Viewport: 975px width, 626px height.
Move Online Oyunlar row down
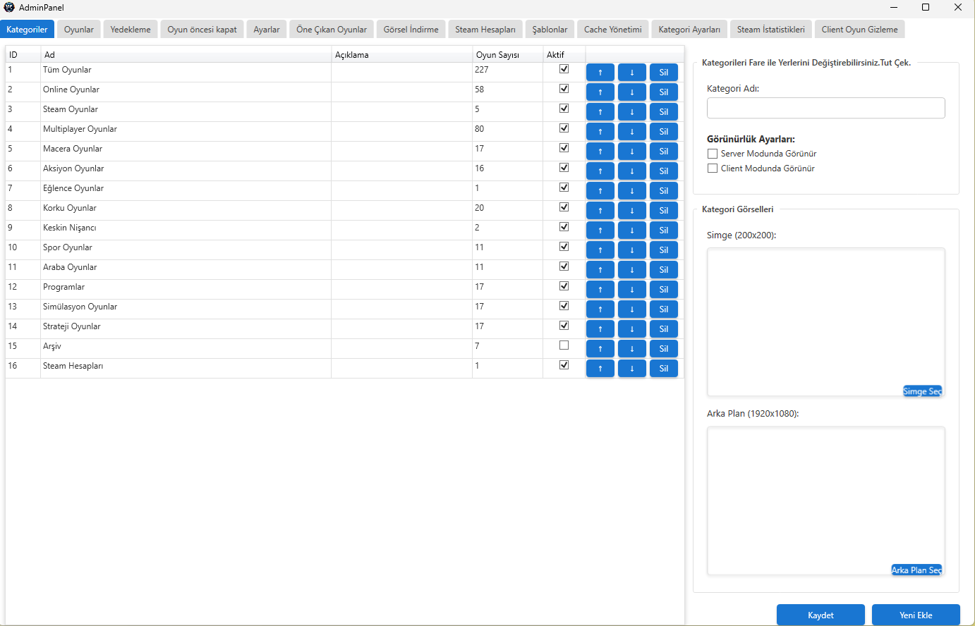(632, 92)
